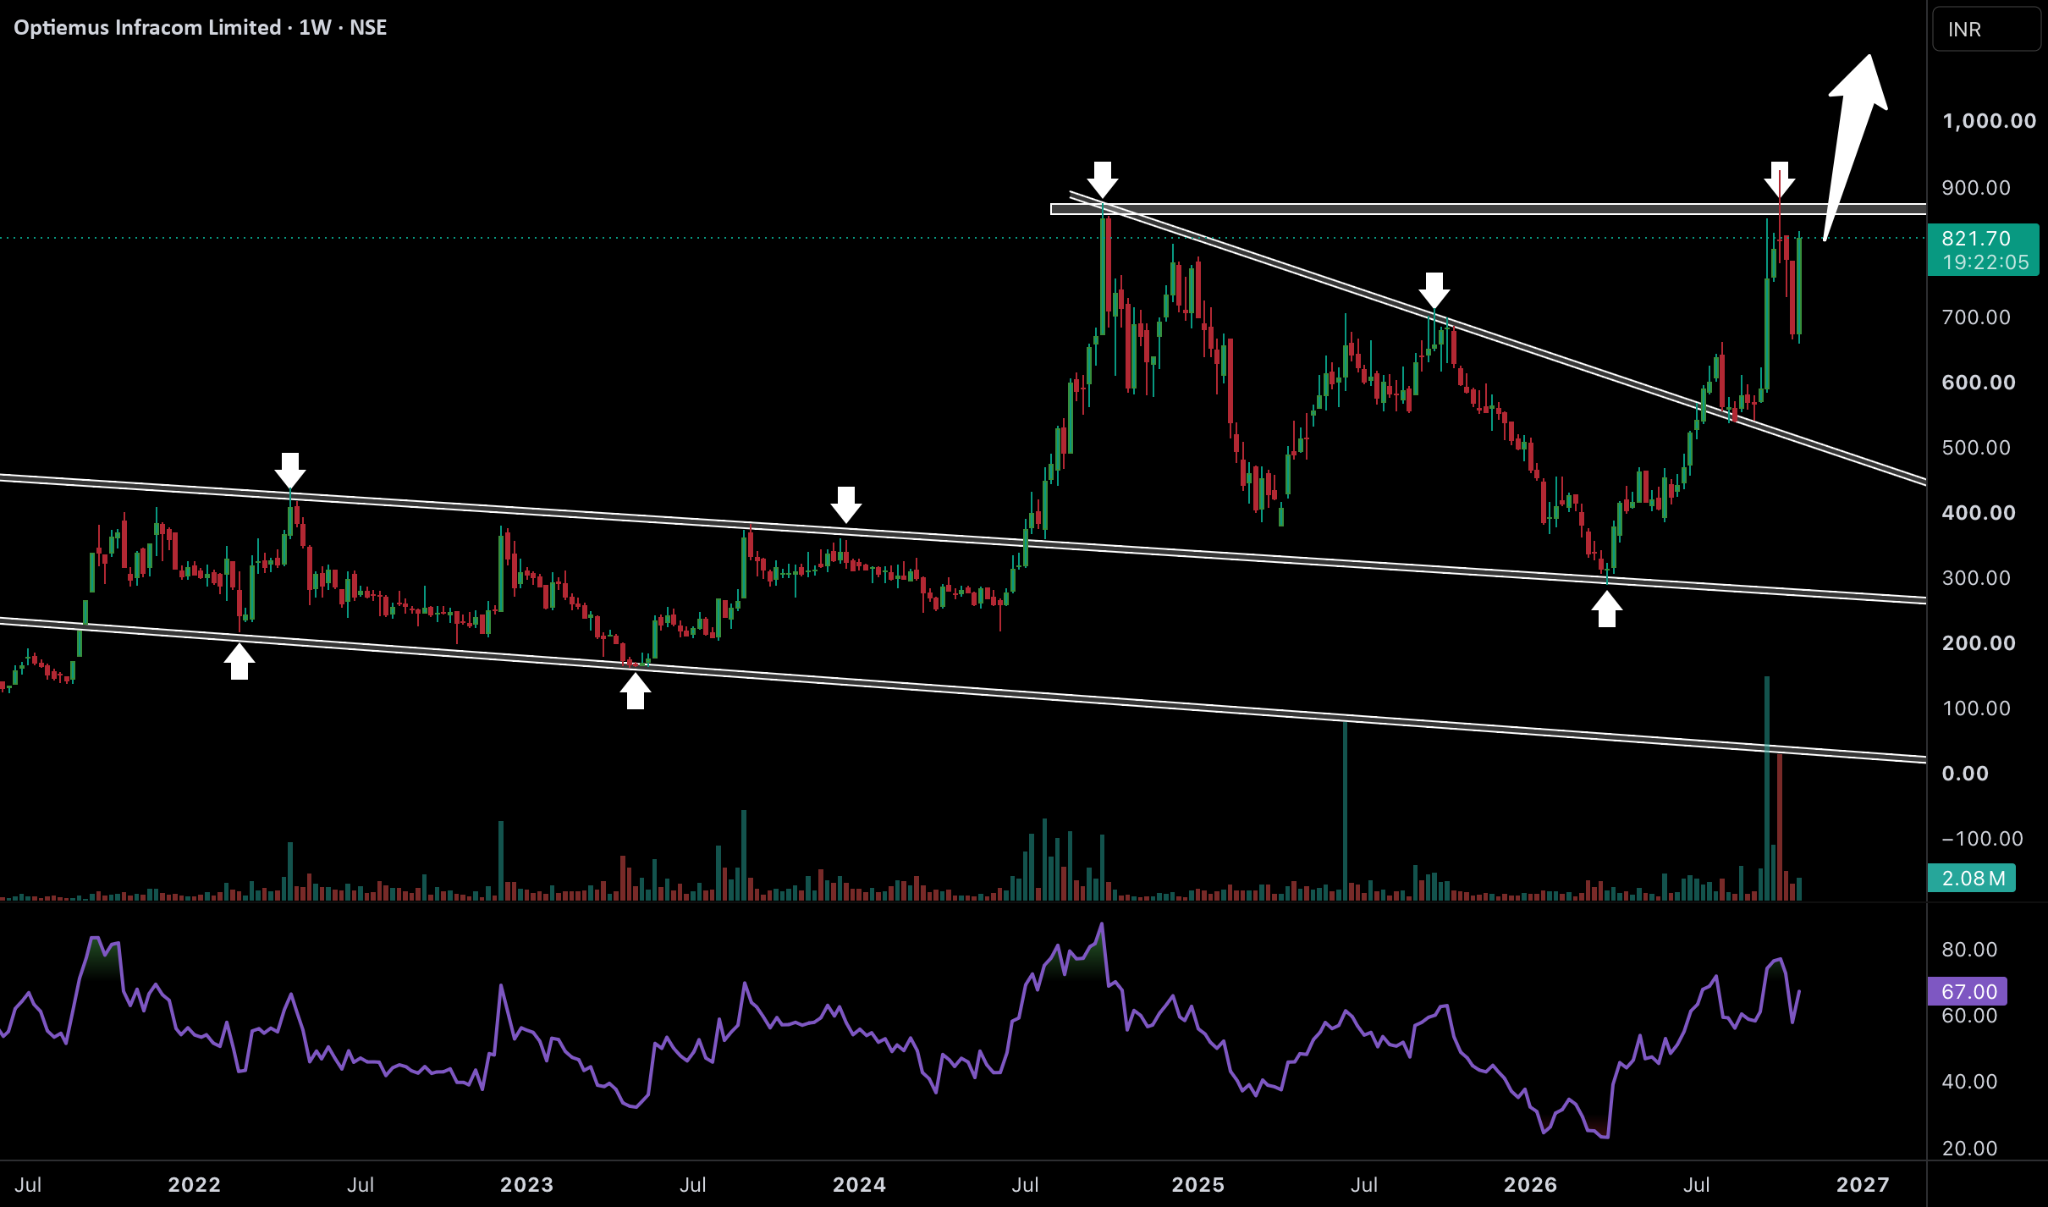Click the 500.00 price axis label

click(1976, 448)
